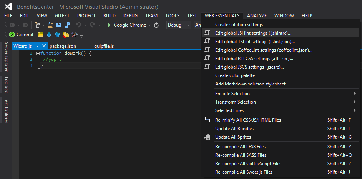Click the blue Push up-arrow icon
This screenshot has width=362, height=179.
tap(58, 35)
